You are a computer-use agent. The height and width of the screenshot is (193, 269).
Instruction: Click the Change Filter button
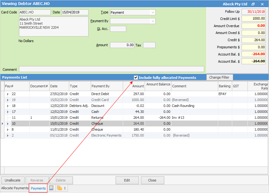[x=219, y=77]
